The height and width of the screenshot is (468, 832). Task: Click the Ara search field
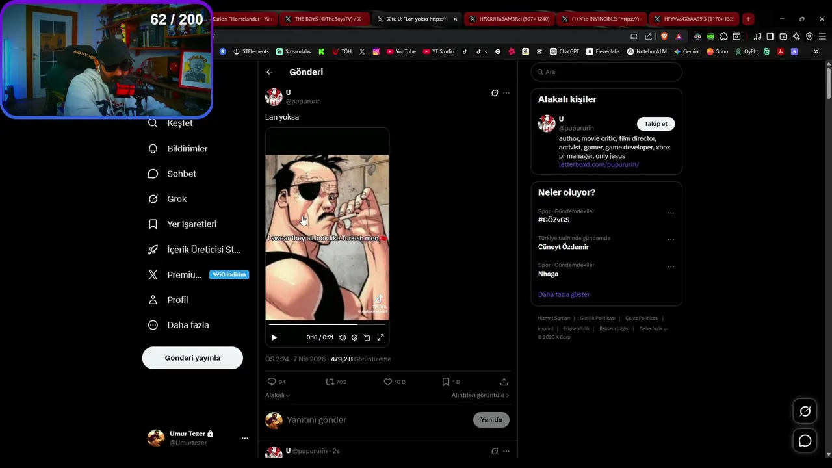tap(606, 71)
